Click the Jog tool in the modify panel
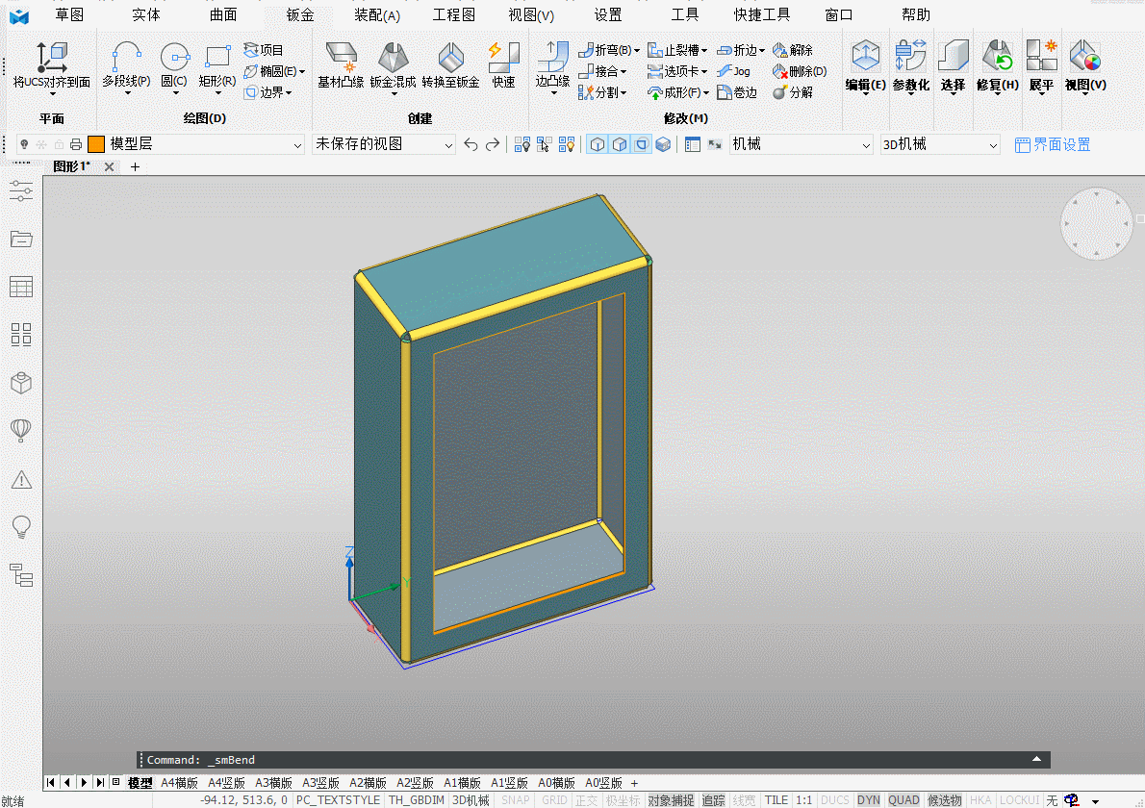This screenshot has width=1145, height=808. [733, 71]
